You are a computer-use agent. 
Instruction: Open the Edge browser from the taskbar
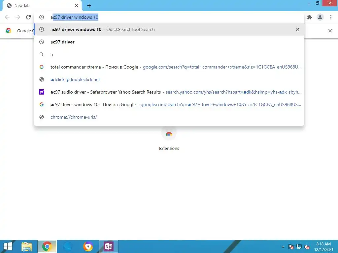(x=67, y=246)
